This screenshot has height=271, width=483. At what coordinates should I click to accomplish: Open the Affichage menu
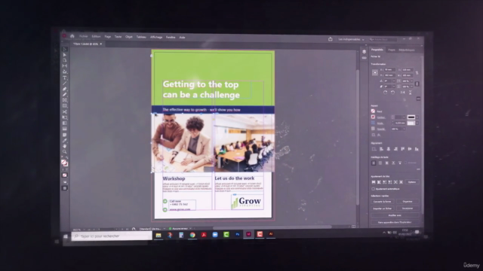coord(156,37)
